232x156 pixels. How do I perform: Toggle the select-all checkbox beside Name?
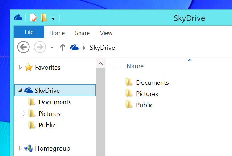[117, 65]
